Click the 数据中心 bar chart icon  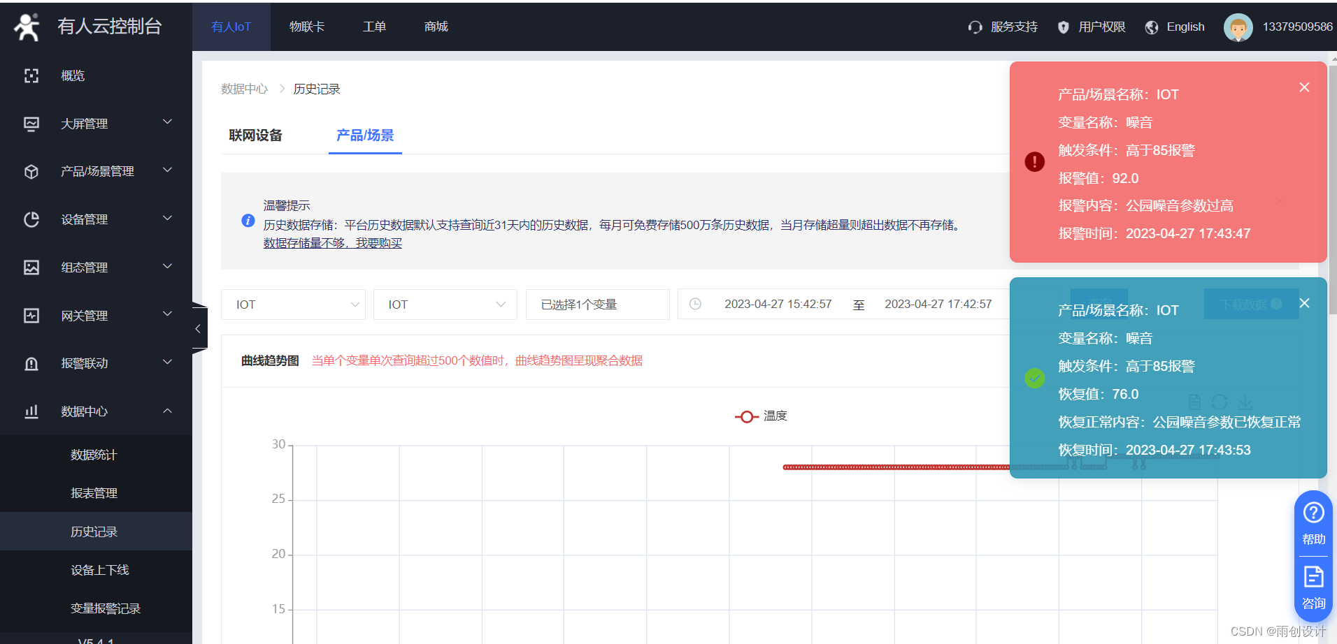coord(31,411)
